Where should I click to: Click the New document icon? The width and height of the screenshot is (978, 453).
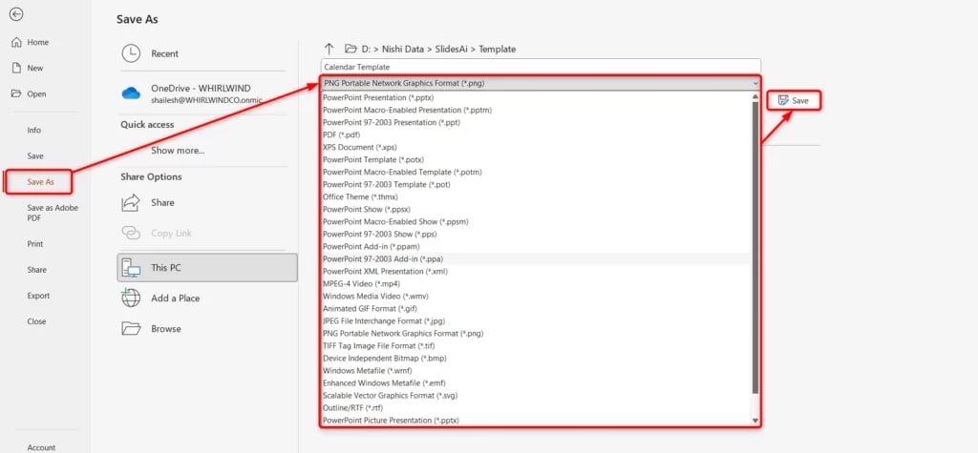coord(15,69)
